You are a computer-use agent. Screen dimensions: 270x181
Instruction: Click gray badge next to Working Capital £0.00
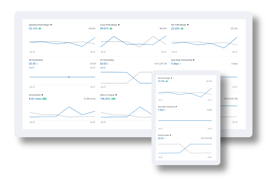pos(165,138)
